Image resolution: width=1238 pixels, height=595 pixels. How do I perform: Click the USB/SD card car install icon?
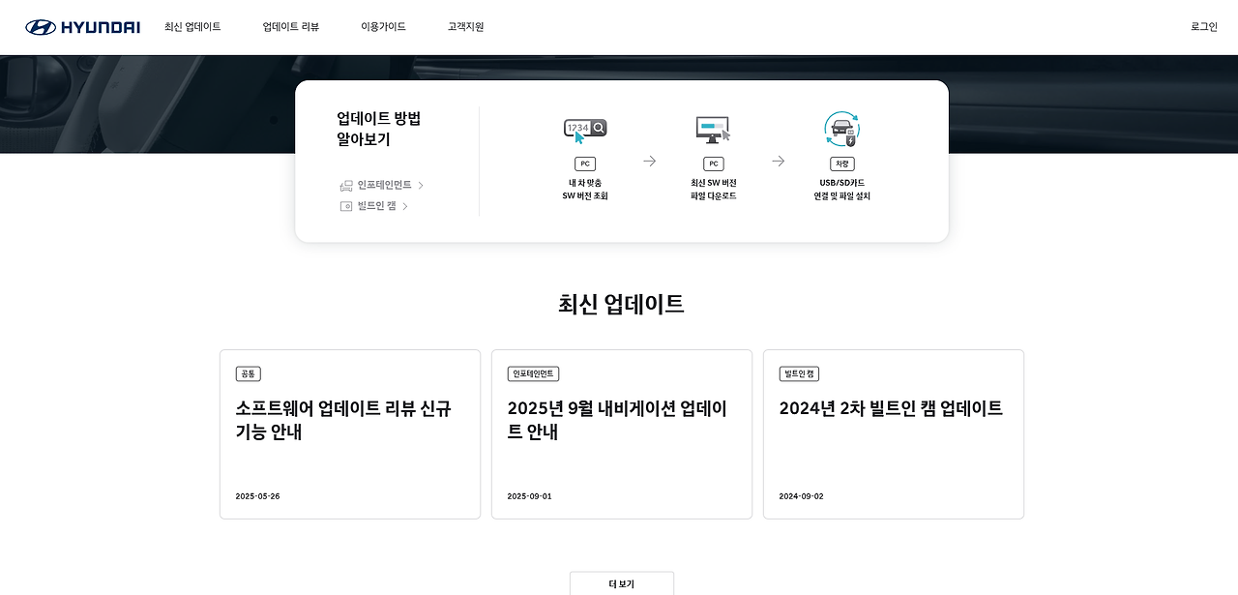(x=841, y=130)
